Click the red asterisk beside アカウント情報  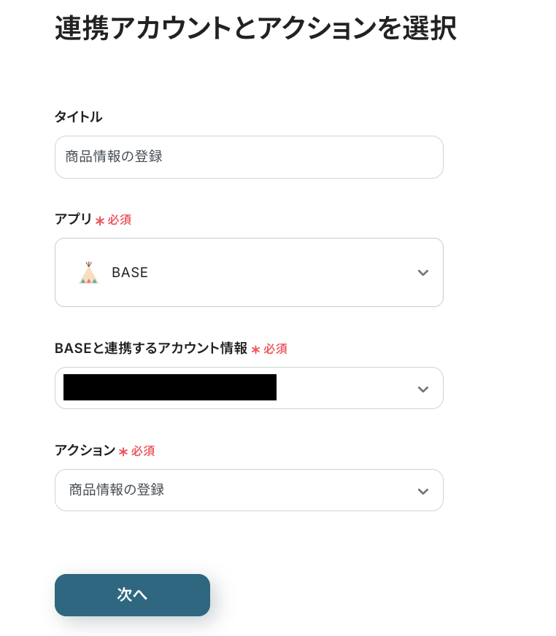[255, 350]
